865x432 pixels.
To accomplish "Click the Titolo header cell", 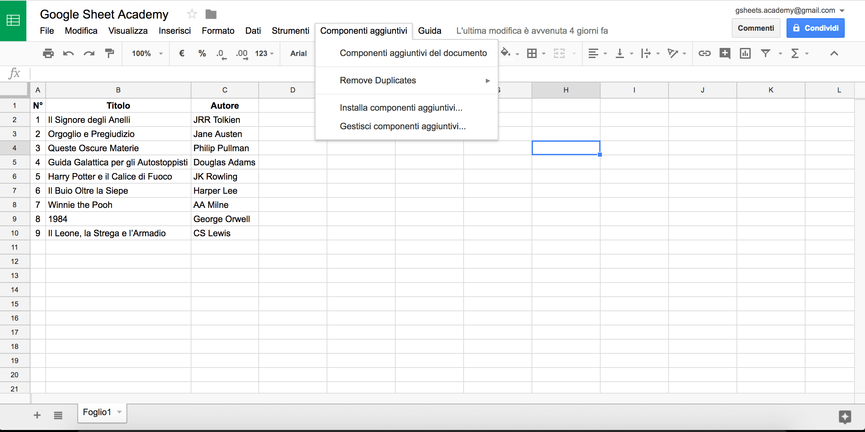I will pos(118,106).
